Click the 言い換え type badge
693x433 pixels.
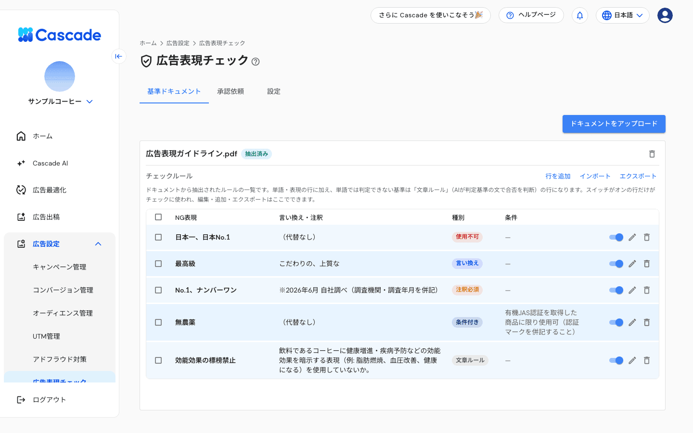(x=467, y=263)
